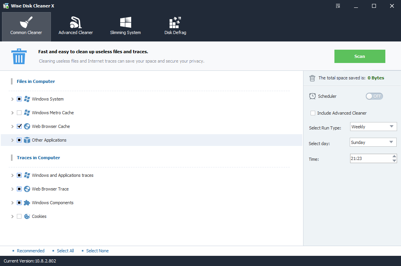Click the total space saved trash icon
Viewport: 401px width, 266px height.
point(312,78)
